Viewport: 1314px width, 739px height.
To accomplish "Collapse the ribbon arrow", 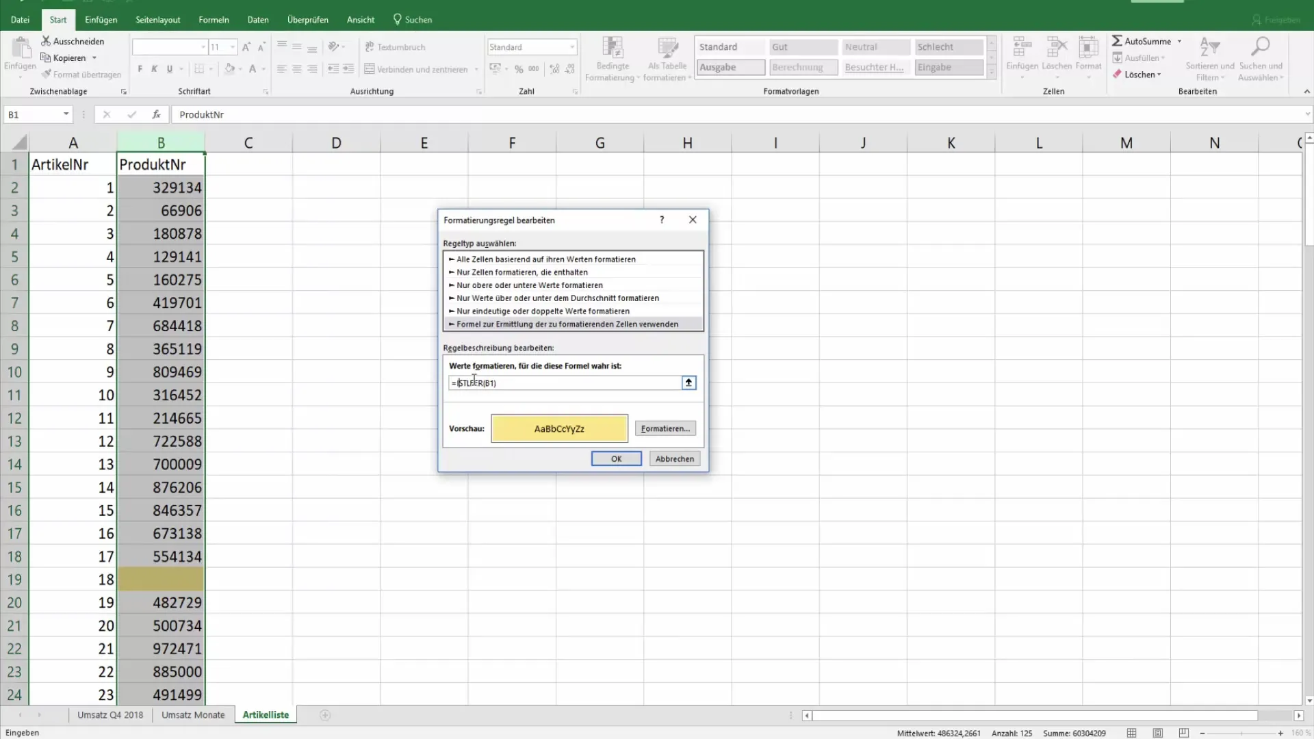I will (1306, 91).
